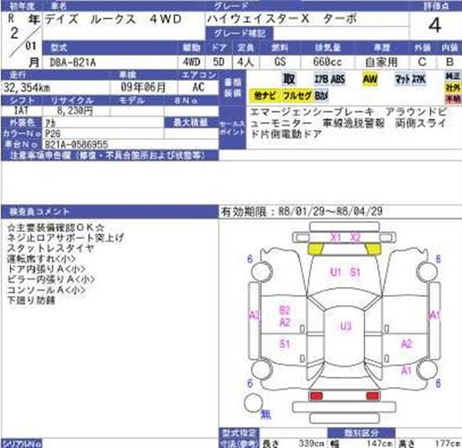
Task: Select chassis number B21A-0586955
Action: (77, 145)
